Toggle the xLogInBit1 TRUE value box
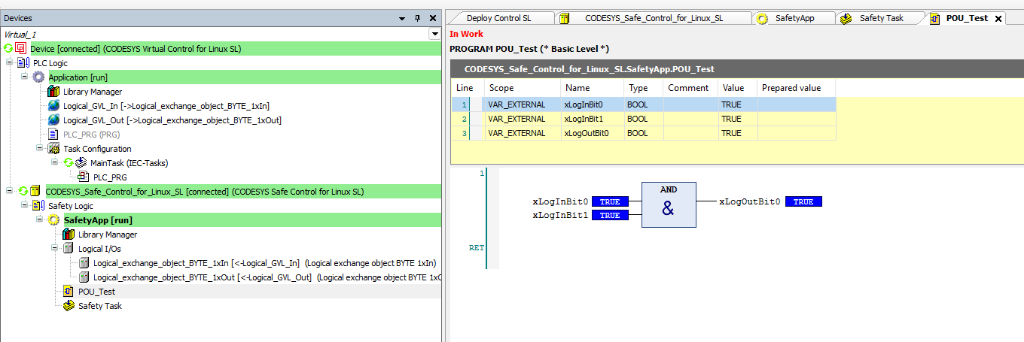This screenshot has height=342, width=1024. click(609, 215)
